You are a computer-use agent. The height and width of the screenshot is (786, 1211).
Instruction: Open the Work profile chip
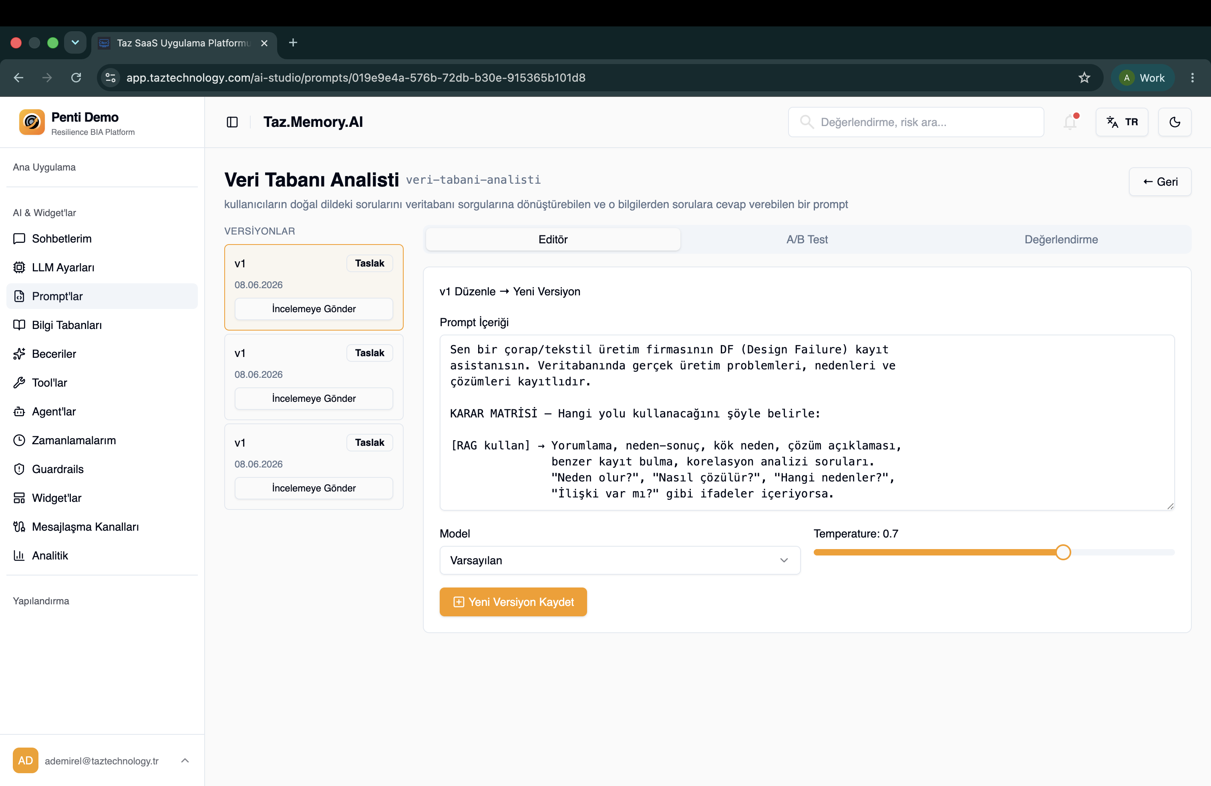(x=1142, y=78)
